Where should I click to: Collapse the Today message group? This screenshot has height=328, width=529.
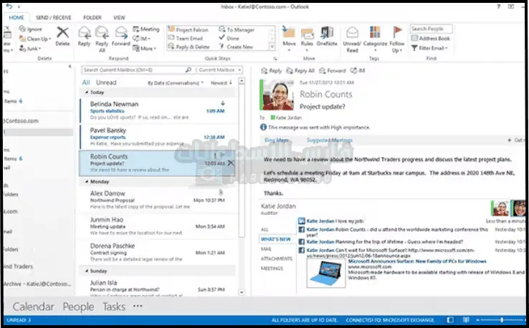87,92
